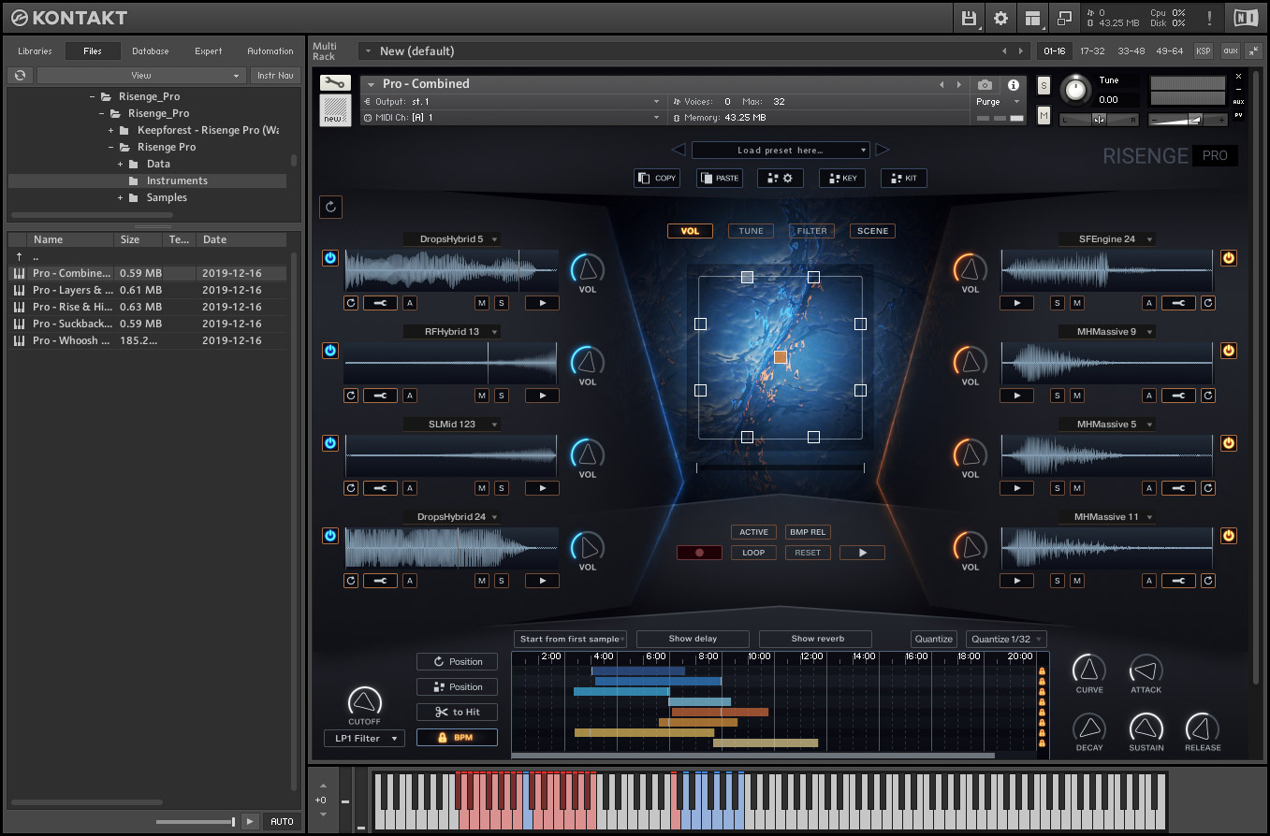The image size is (1270, 836).
Task: Open SFEngine 24 wrench settings
Action: [x=1178, y=303]
